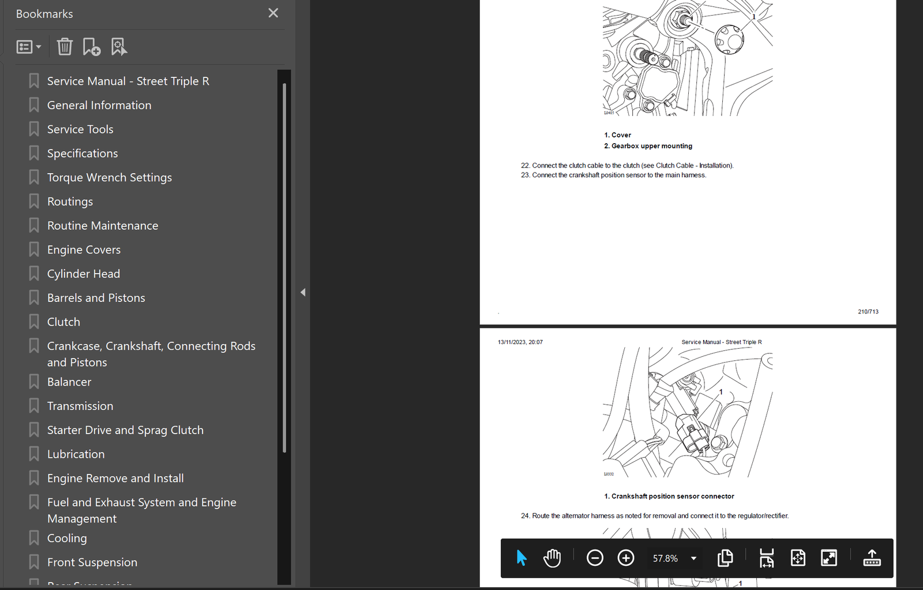The height and width of the screenshot is (590, 923).
Task: Select the Front Suspension bookmark
Action: [92, 563]
